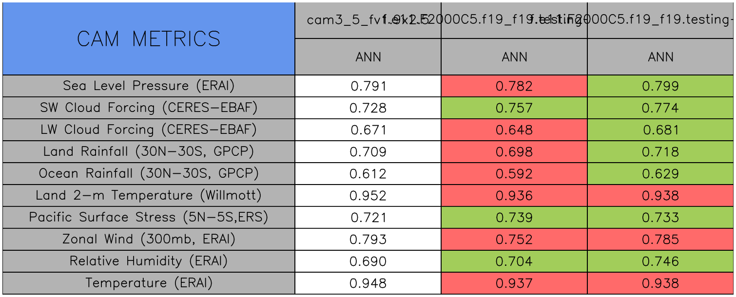Select the red cell showing 0.648
The width and height of the screenshot is (736, 297).
514,130
